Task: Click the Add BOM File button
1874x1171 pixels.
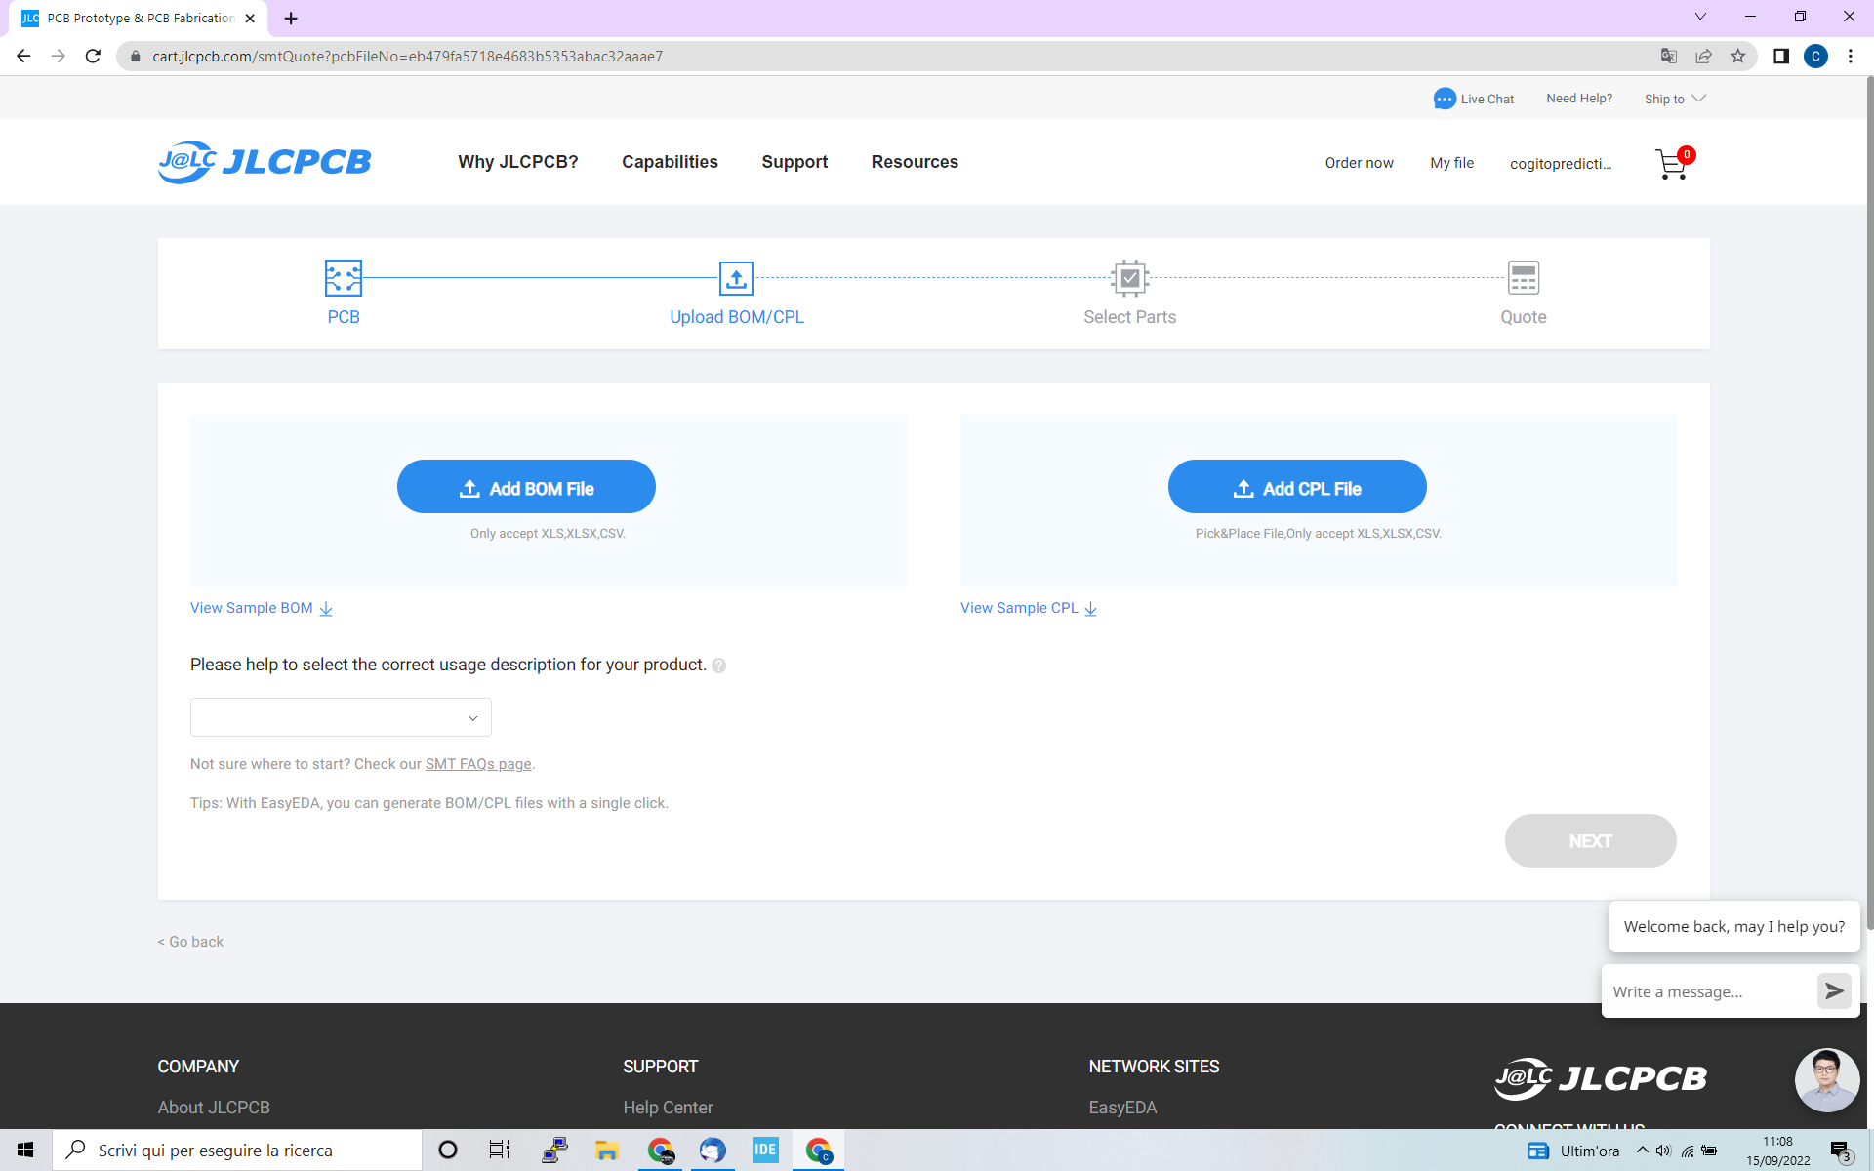Action: click(x=526, y=486)
